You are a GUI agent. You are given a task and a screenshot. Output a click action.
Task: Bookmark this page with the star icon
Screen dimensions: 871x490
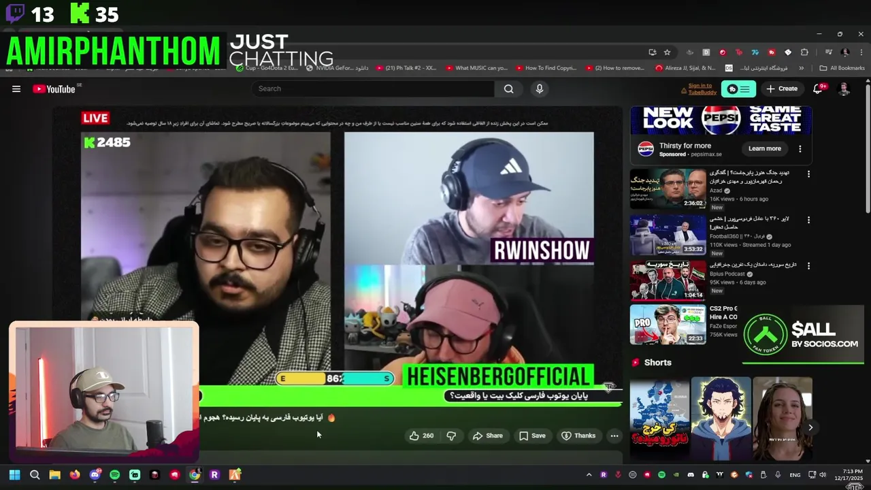(667, 52)
